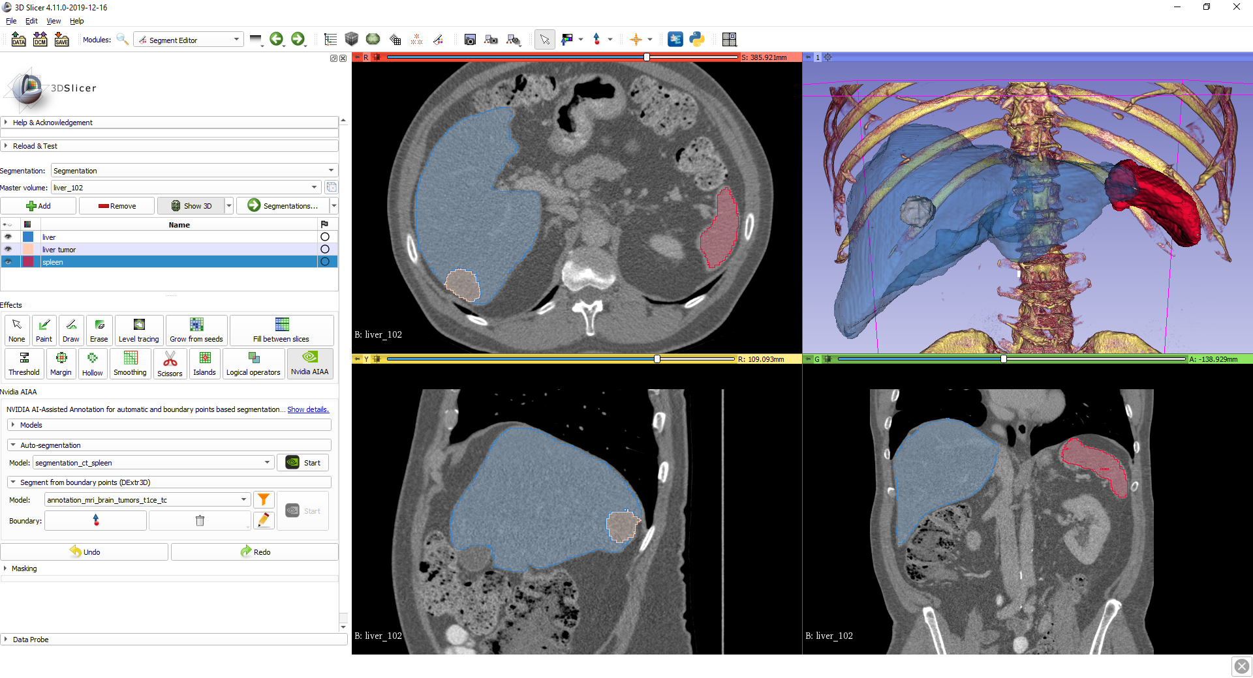This screenshot has height=678, width=1253.
Task: Toggle liver tumor segment visibility eye
Action: [8, 250]
